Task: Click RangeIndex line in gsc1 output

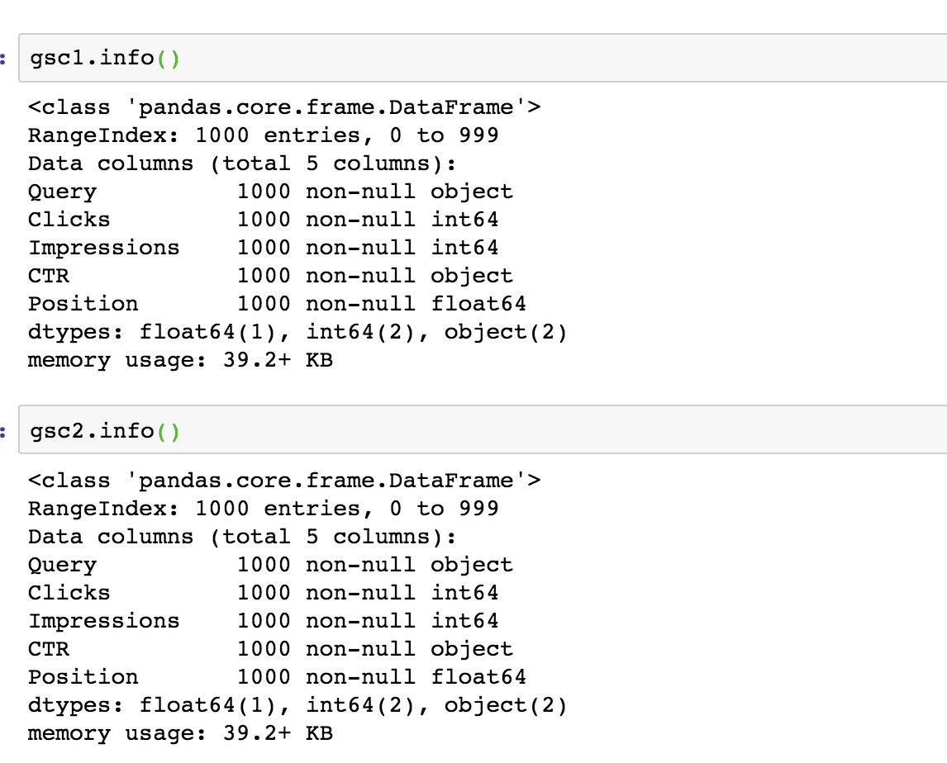Action: click(264, 135)
